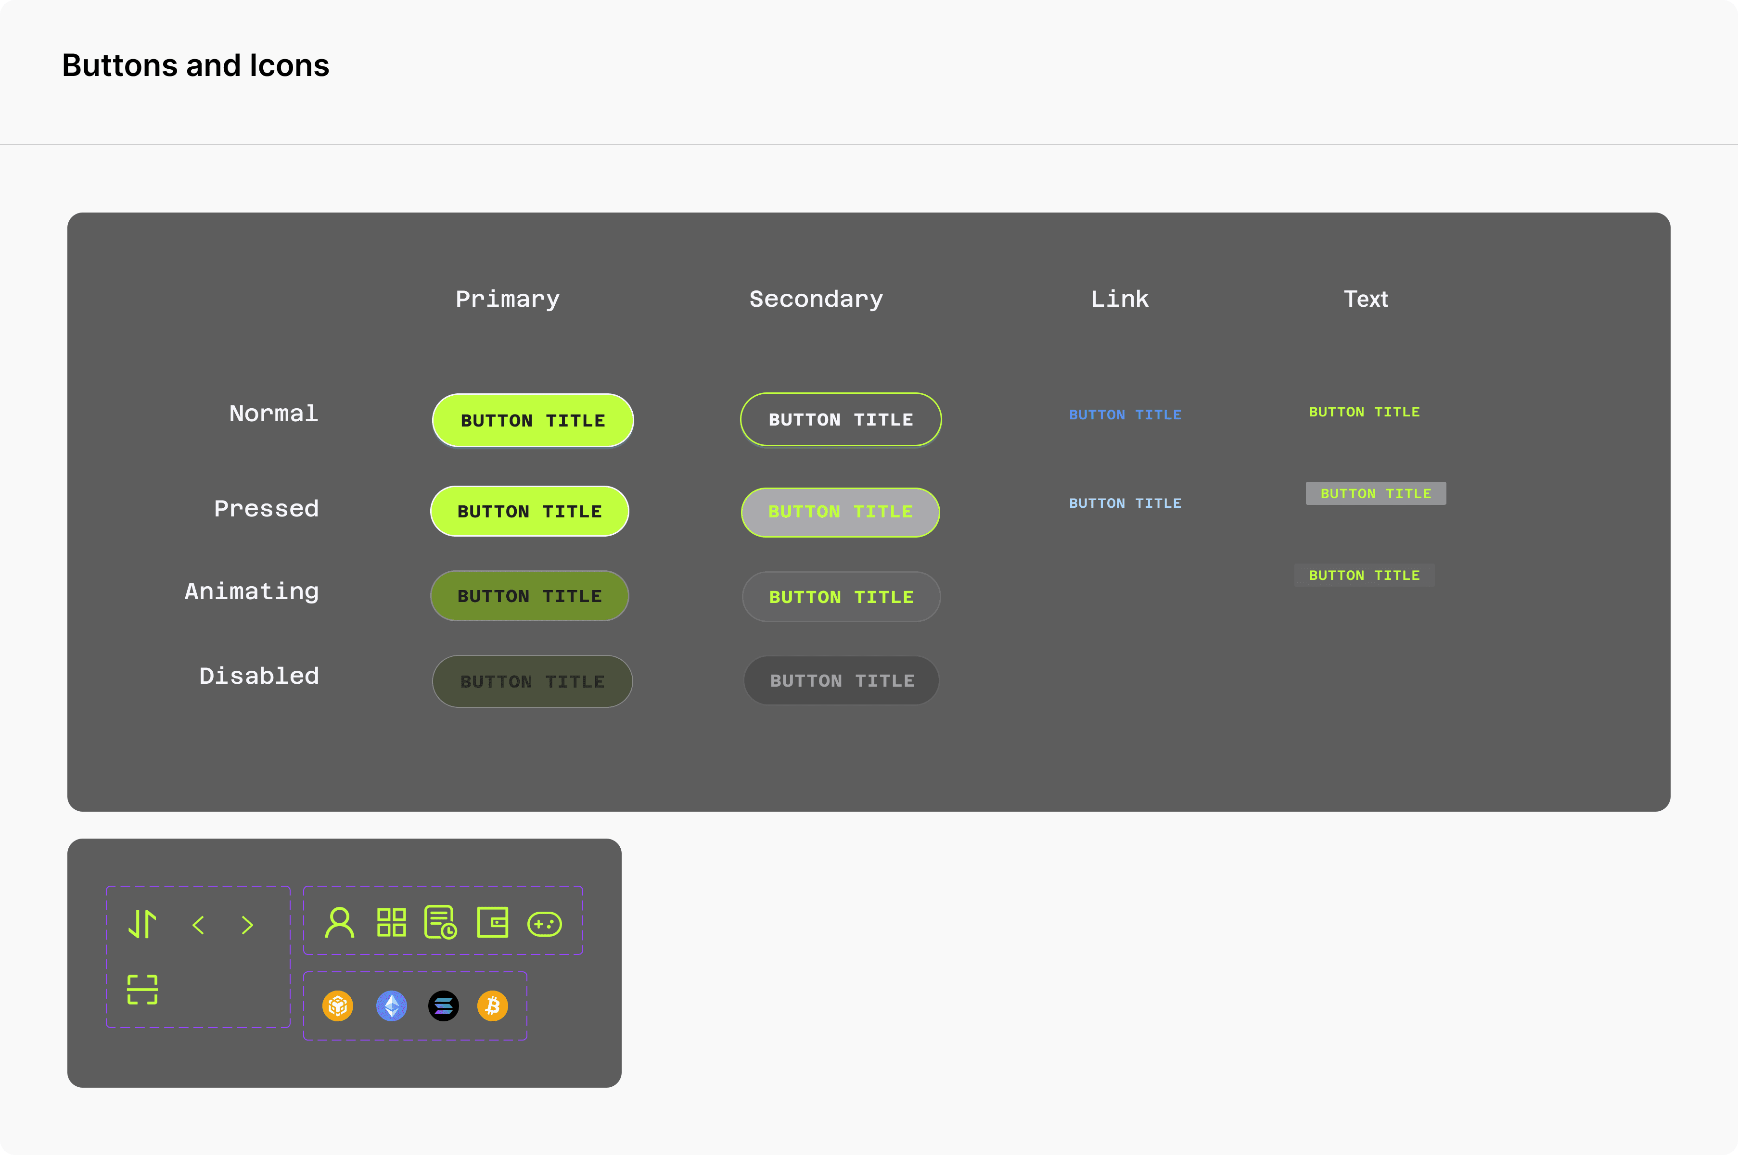Viewport: 1738px width, 1155px height.
Task: Click the left chevron back icon
Action: click(x=198, y=925)
